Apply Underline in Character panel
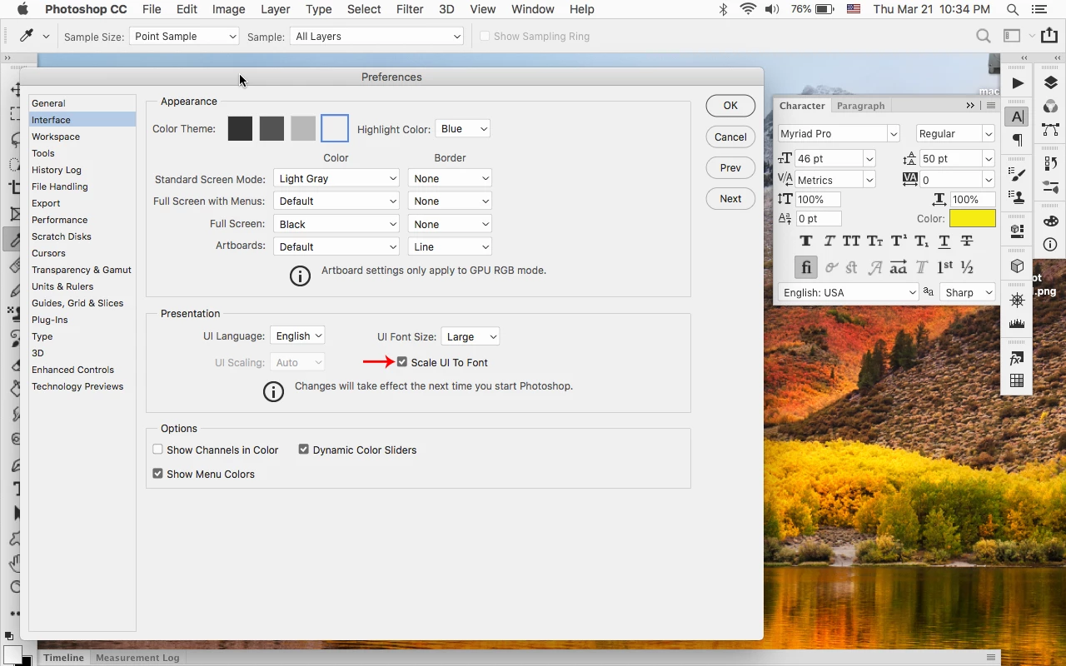The image size is (1066, 666). coord(944,241)
